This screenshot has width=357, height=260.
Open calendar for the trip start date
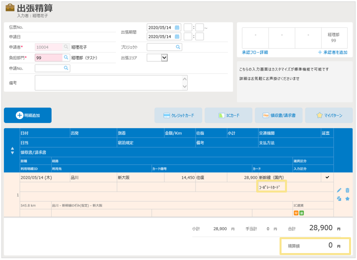pyautogui.click(x=177, y=27)
